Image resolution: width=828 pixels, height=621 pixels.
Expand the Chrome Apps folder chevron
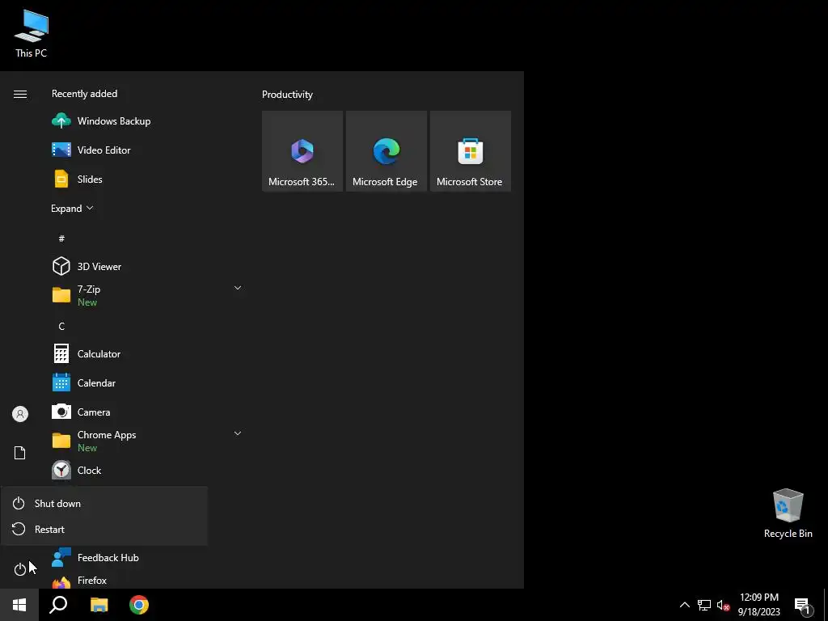238,433
